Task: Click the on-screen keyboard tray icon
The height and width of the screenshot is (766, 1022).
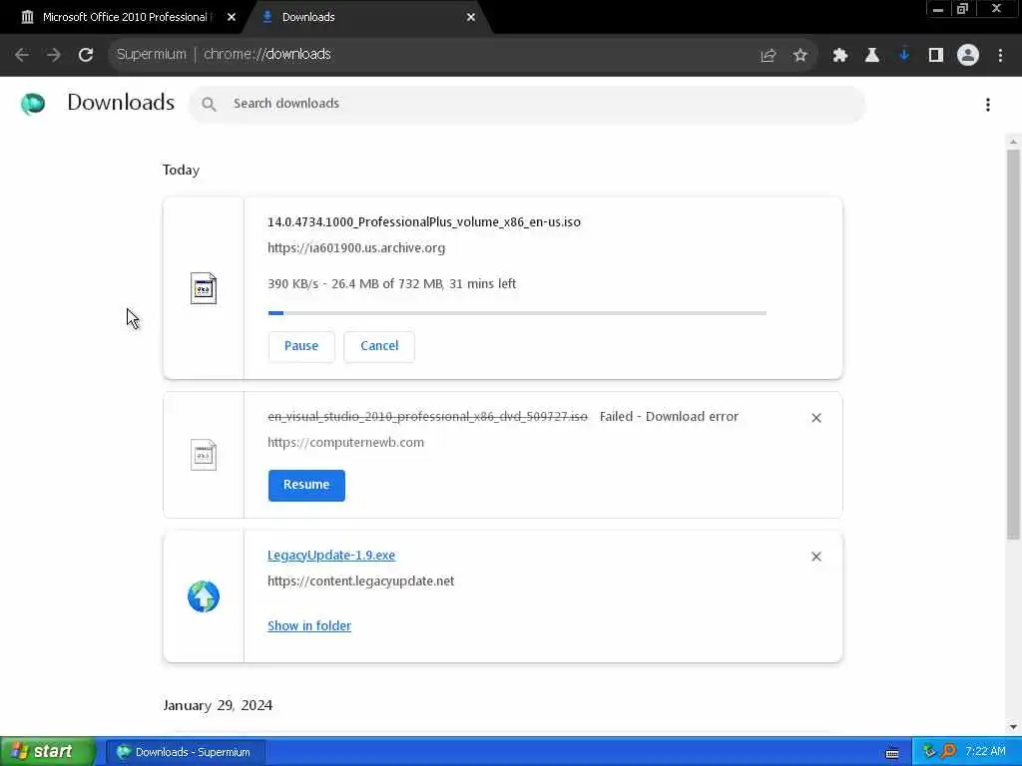Action: click(x=892, y=753)
